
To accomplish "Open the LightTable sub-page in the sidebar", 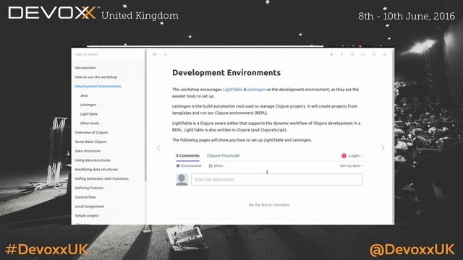I will (88, 114).
